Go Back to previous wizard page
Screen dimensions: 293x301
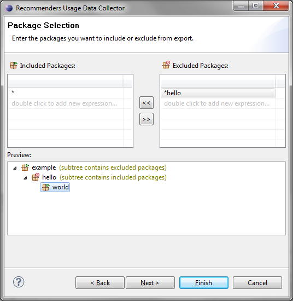coord(100,282)
